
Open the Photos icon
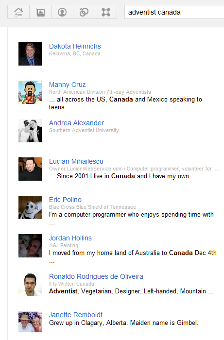(40, 12)
